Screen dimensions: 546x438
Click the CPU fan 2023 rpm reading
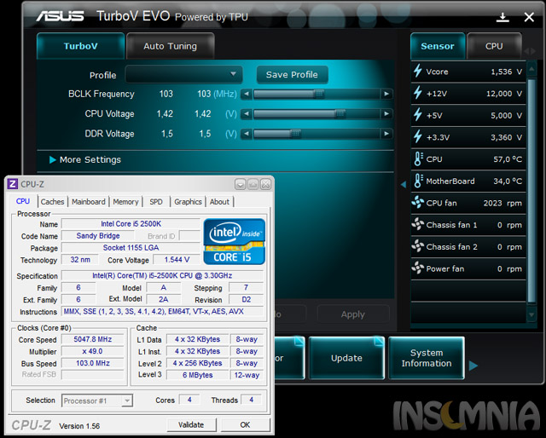click(502, 203)
